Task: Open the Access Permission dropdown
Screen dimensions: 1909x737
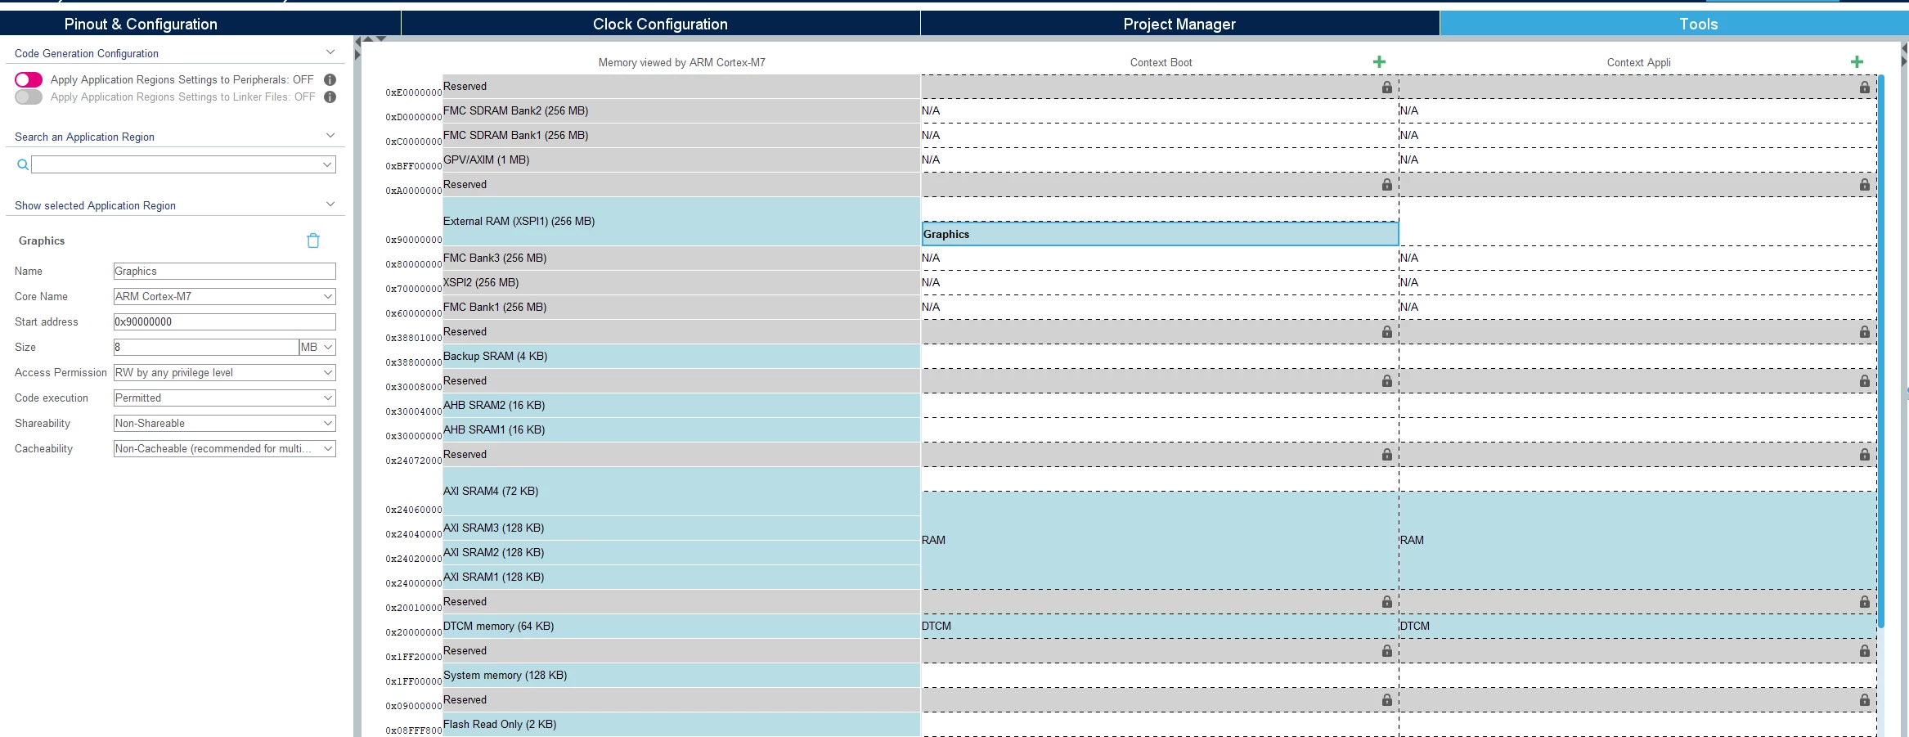Action: 225,372
